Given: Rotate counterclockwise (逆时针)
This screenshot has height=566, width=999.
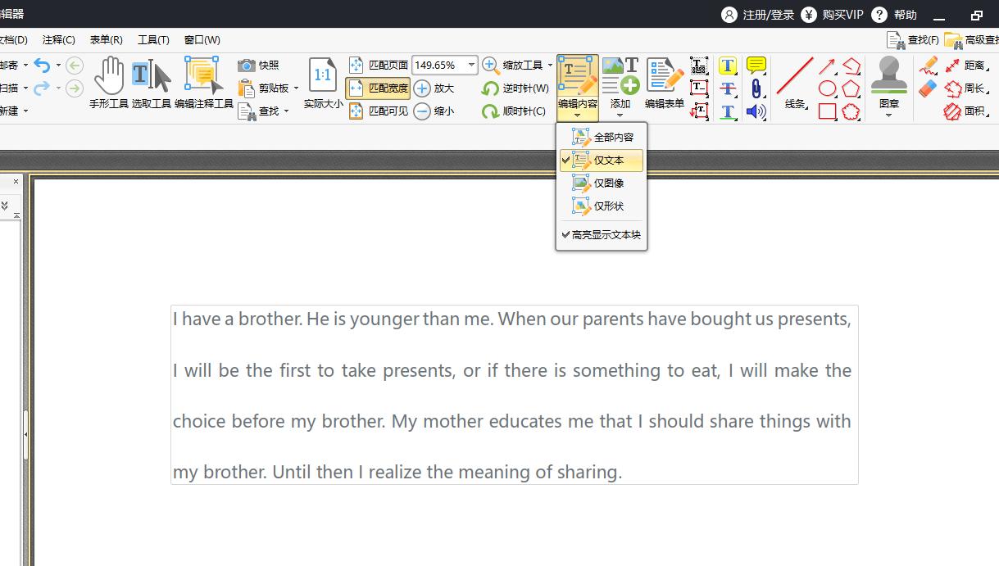Looking at the screenshot, I should 515,88.
